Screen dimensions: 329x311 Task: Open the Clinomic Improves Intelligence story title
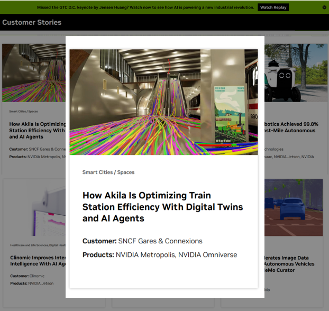click(37, 260)
